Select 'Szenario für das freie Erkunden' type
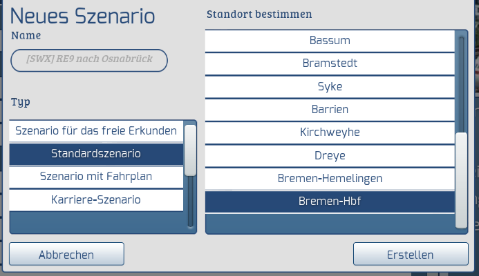479x276 pixels. coord(96,130)
